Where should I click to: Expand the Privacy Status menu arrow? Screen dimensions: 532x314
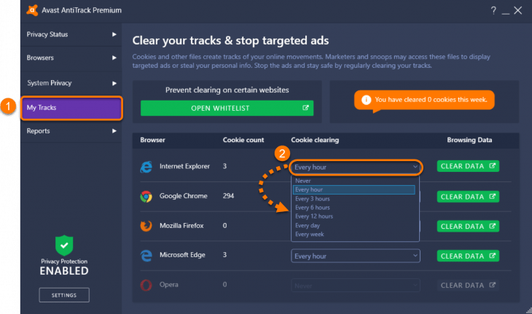tap(114, 34)
